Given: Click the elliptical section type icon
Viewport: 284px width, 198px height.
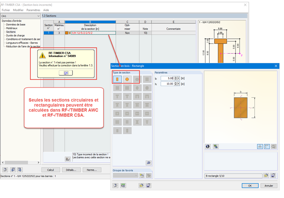Looking at the screenshot, I should pyautogui.click(x=137, y=79).
